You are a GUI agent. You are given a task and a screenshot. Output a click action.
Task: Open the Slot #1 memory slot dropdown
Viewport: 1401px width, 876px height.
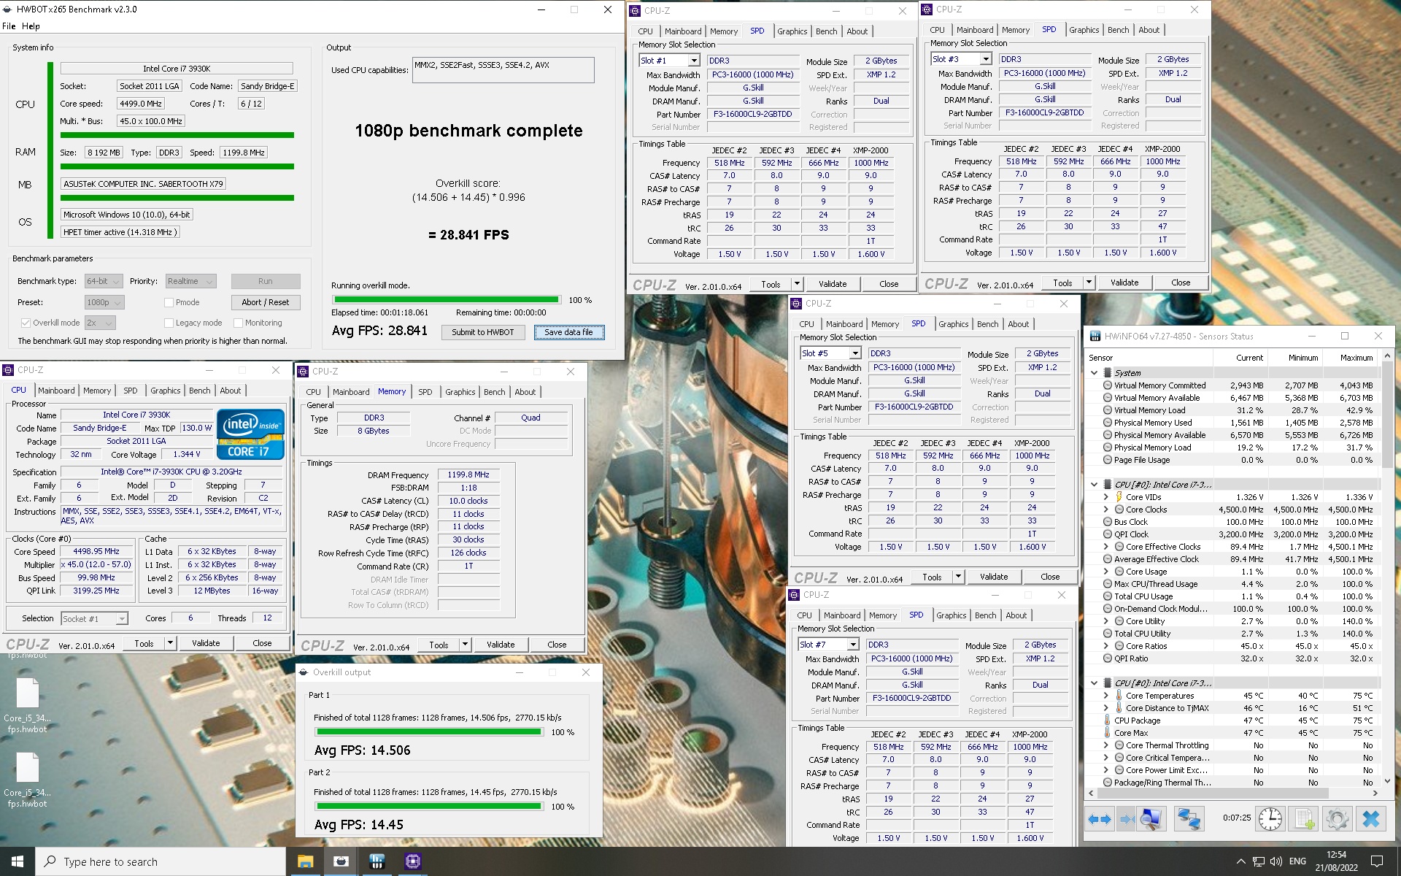pos(670,61)
